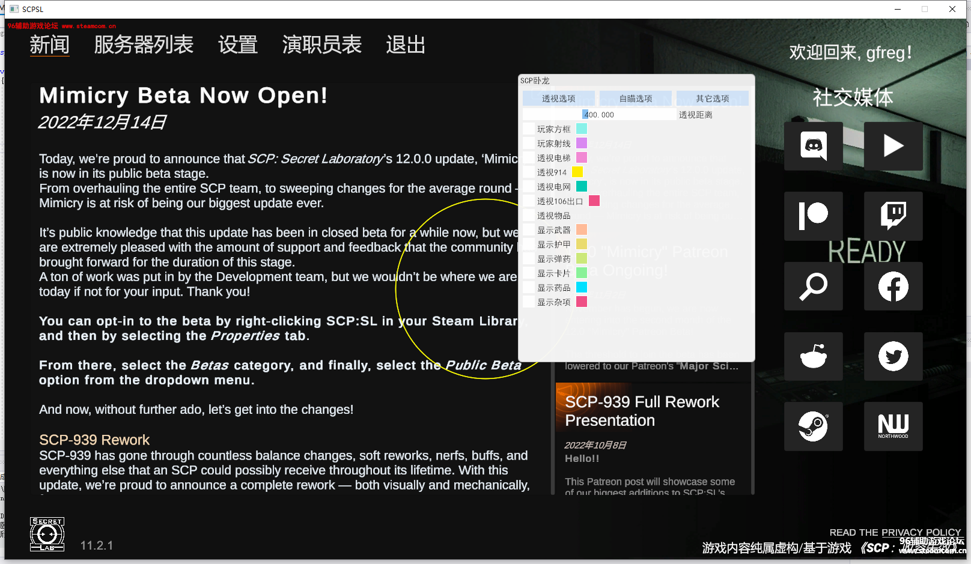Viewport: 971px width, 564px height.
Task: Click the 11.2.1 version number
Action: (97, 545)
